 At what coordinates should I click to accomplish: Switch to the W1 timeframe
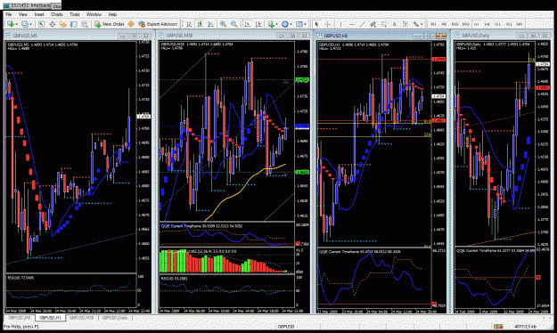[x=509, y=24]
